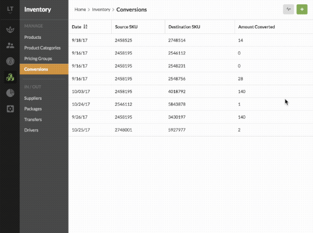
Task: Open the Transfers page
Action: click(33, 120)
